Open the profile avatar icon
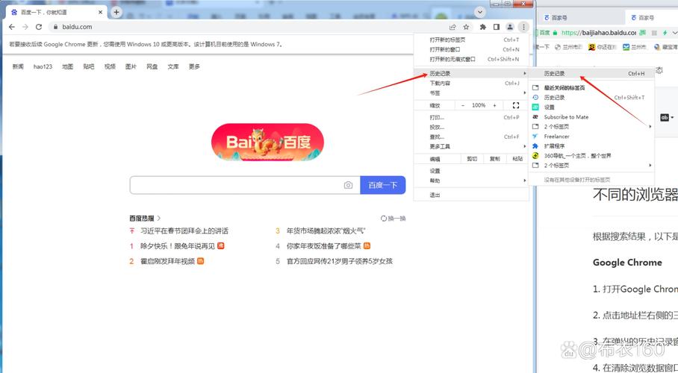Image resolution: width=678 pixels, height=373 pixels. pos(510,27)
